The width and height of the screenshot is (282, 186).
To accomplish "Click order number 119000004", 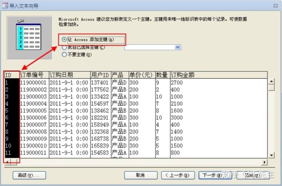I will 33,104.
